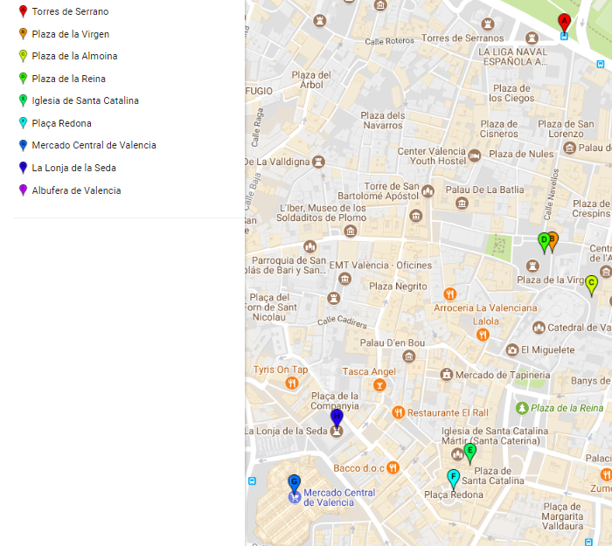The height and width of the screenshot is (546, 612).
Task: Click Plaza de la Reina park label
Action: (x=567, y=408)
